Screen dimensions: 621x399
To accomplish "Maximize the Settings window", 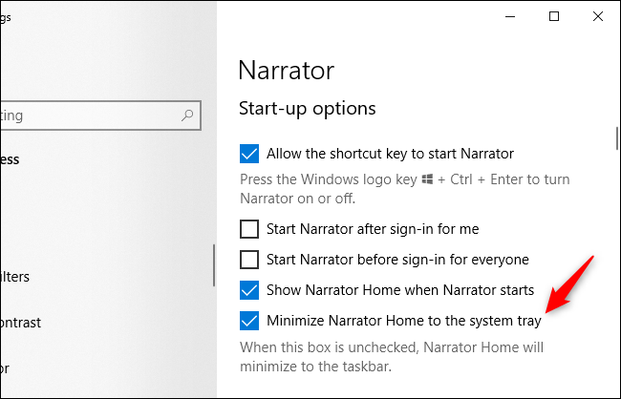I will tap(554, 16).
